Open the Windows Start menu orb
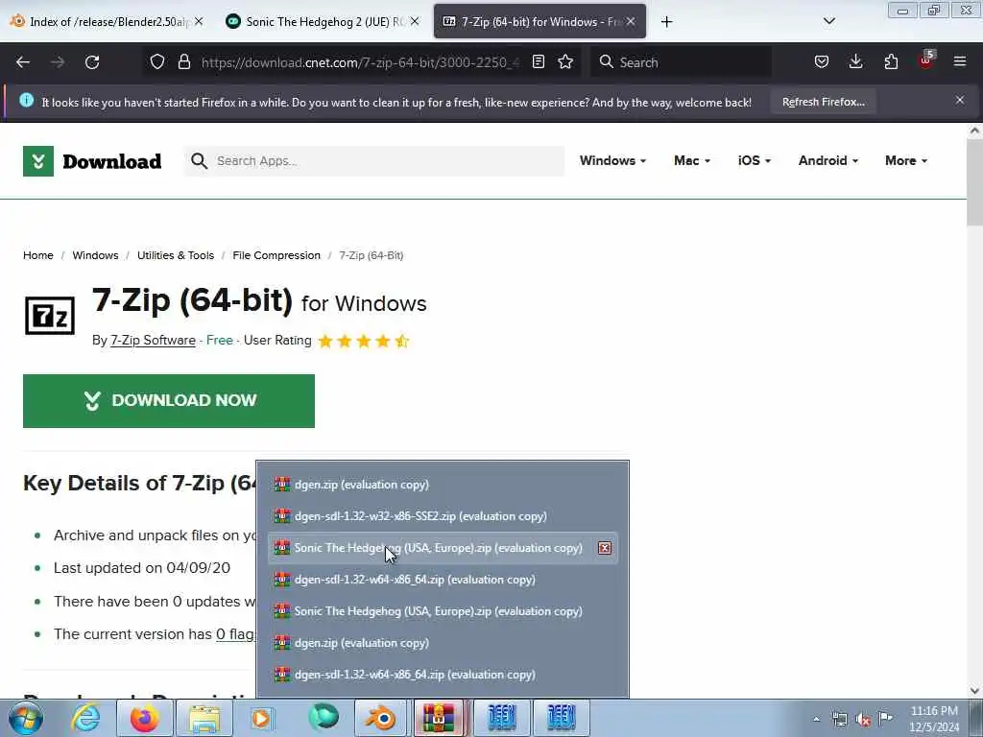 tap(26, 718)
